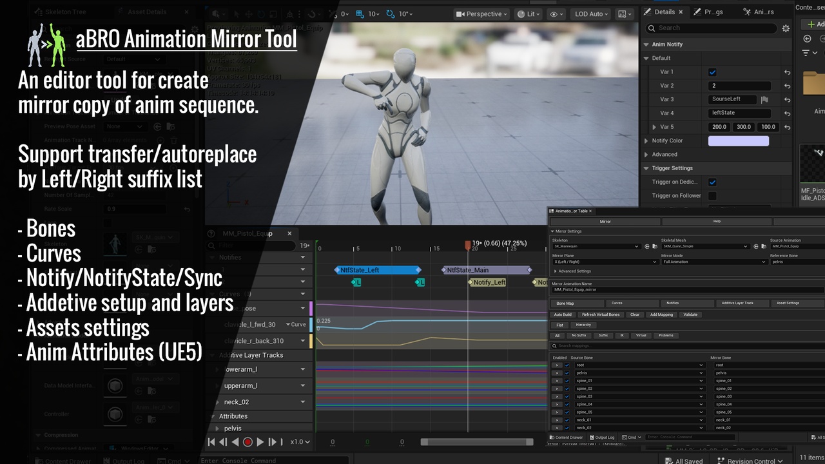Click the flag icon beside Var 3
Screen dimensions: 825x464
[764, 99]
